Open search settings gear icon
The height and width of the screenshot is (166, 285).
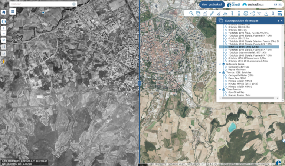point(74,4)
